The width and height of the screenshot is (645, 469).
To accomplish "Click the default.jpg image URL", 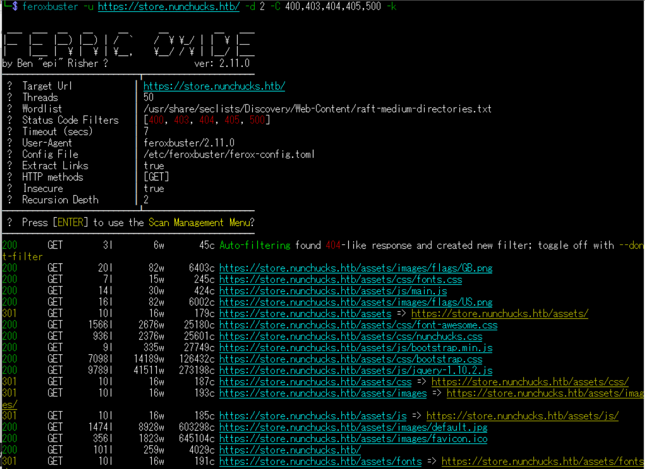I will click(353, 428).
